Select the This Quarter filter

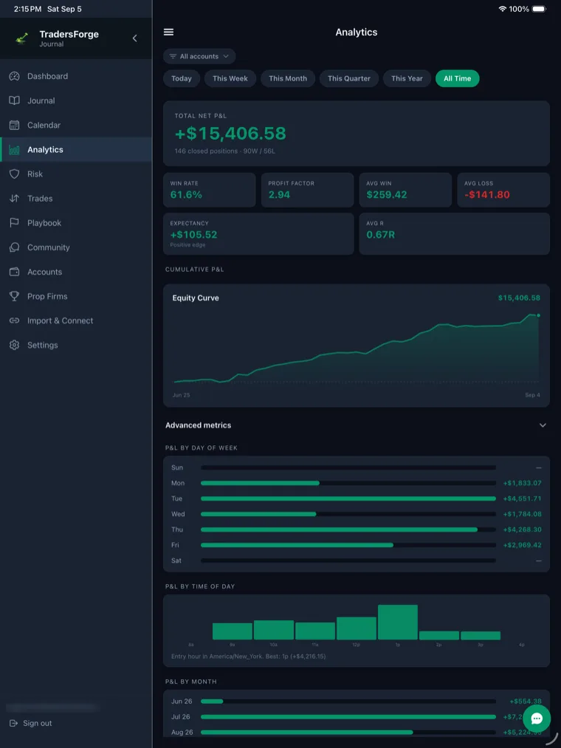point(348,79)
